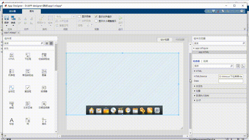Click the clock icon in the dock
The width and height of the screenshot is (249, 140).
point(128,110)
